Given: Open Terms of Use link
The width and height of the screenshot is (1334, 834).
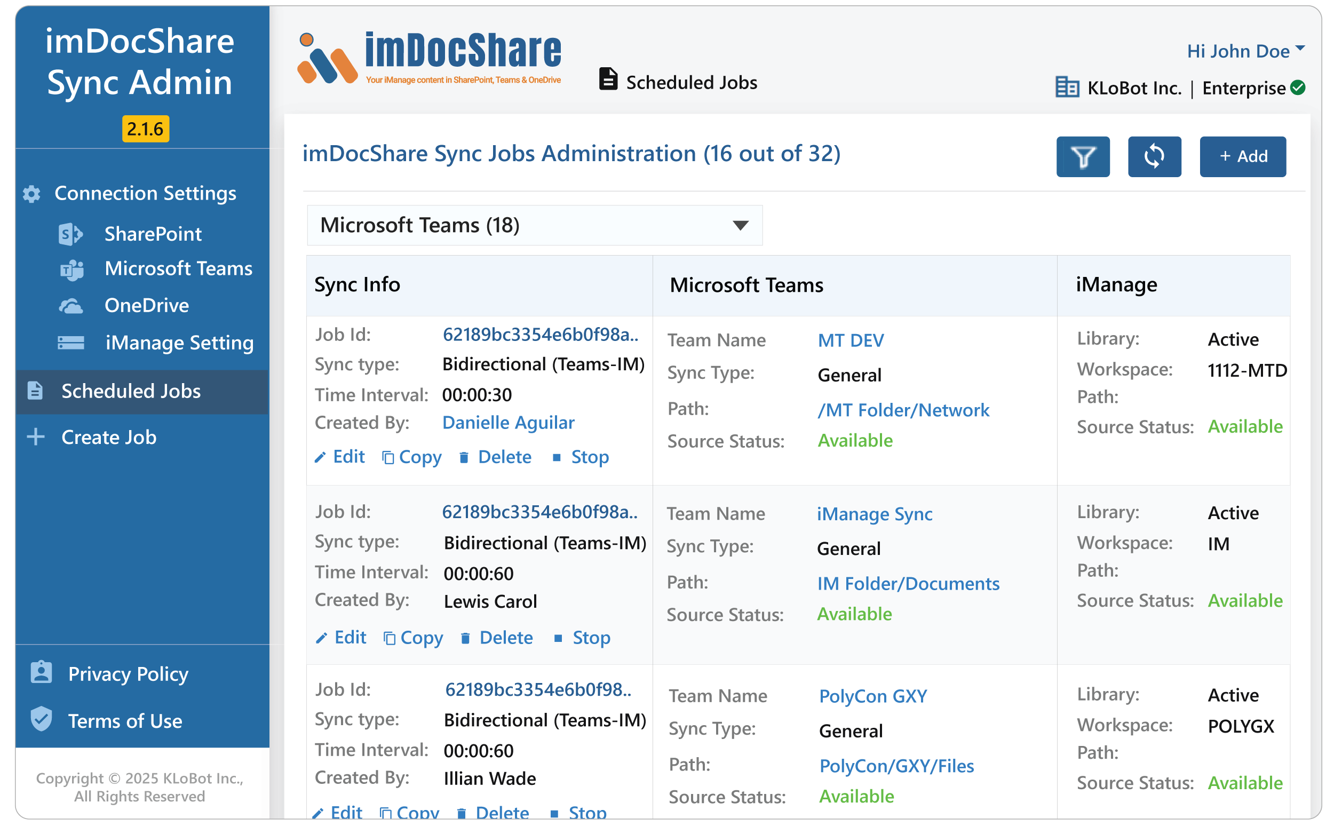Looking at the screenshot, I should [125, 721].
